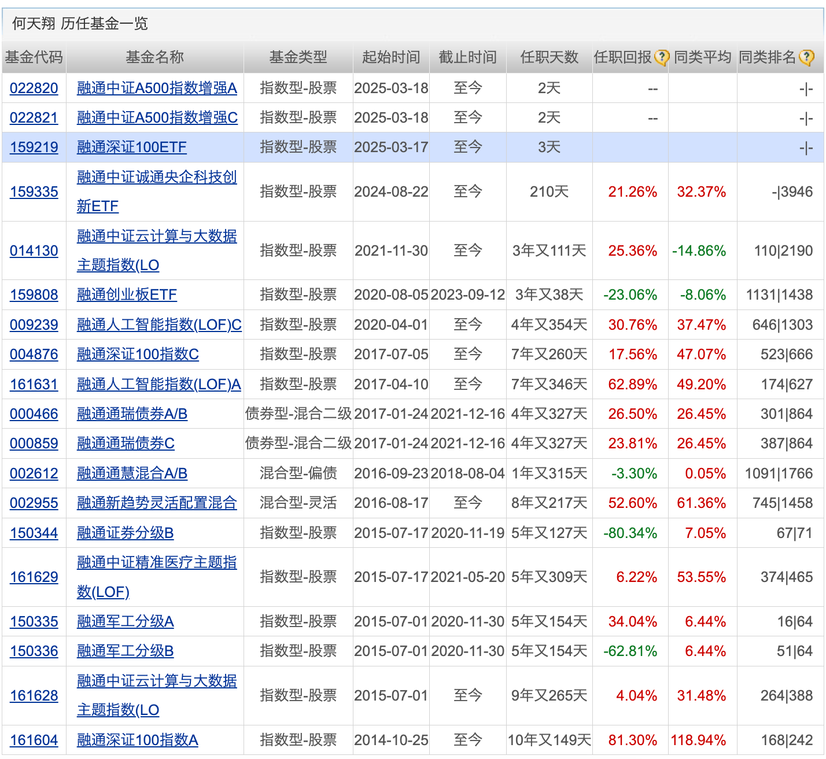Screen dimensions: 826x759
Task: Open fund code 159808 link
Action: [x=34, y=294]
